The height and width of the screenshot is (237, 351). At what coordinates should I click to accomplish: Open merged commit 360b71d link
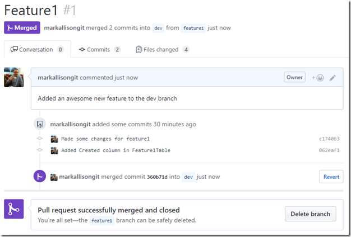pos(157,177)
